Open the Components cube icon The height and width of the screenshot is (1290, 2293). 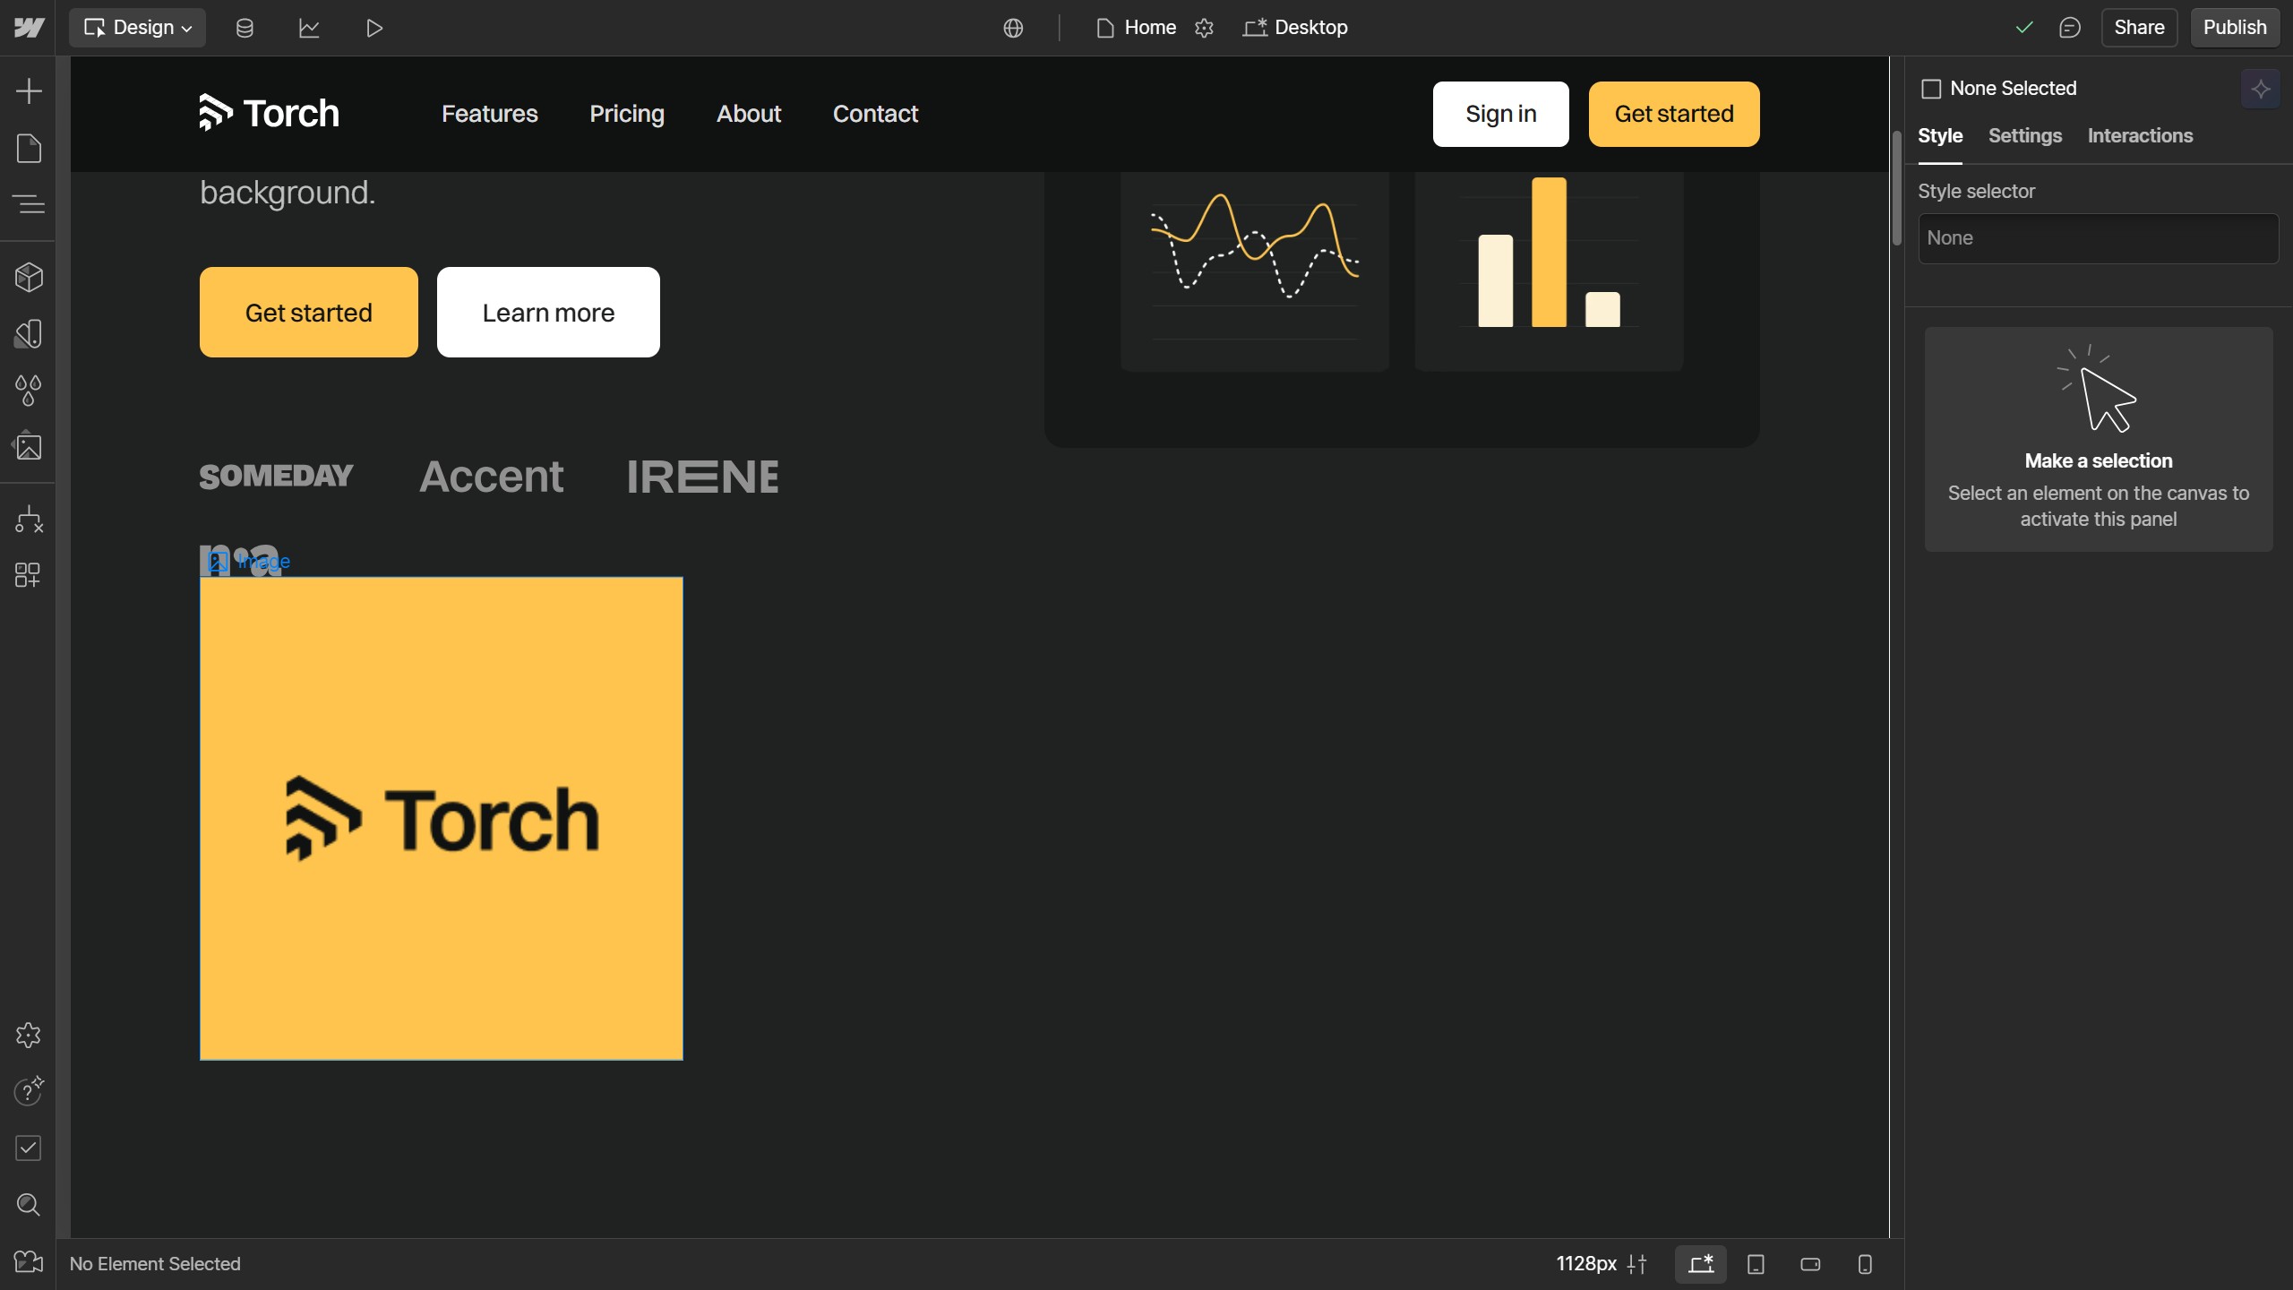coord(29,278)
